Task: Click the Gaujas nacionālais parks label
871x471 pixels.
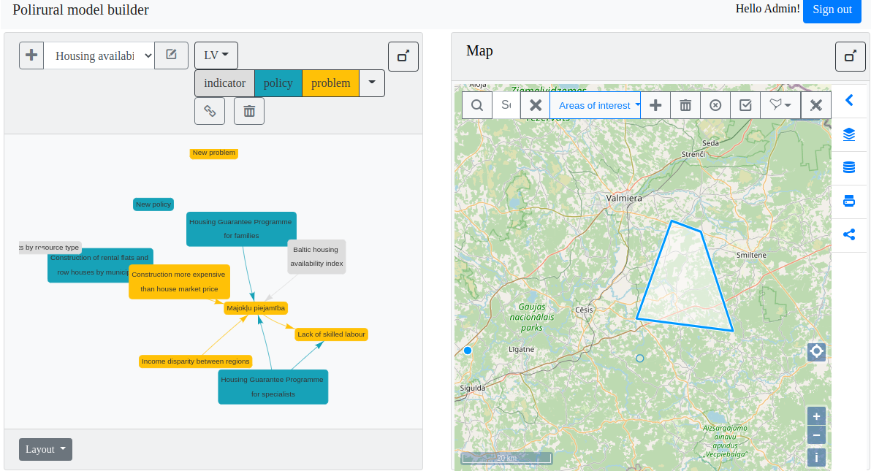Action: (532, 317)
